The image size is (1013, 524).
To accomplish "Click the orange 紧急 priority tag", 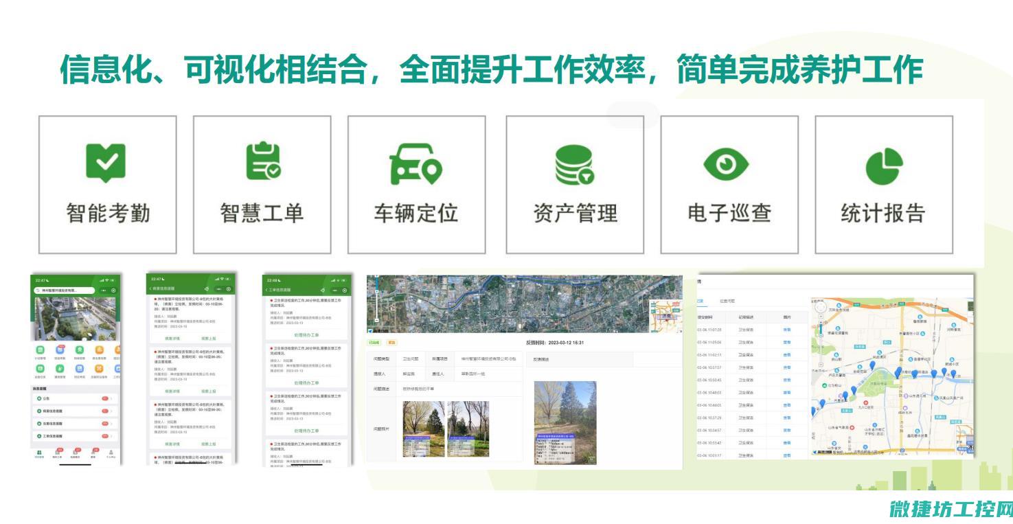I will pyautogui.click(x=391, y=342).
